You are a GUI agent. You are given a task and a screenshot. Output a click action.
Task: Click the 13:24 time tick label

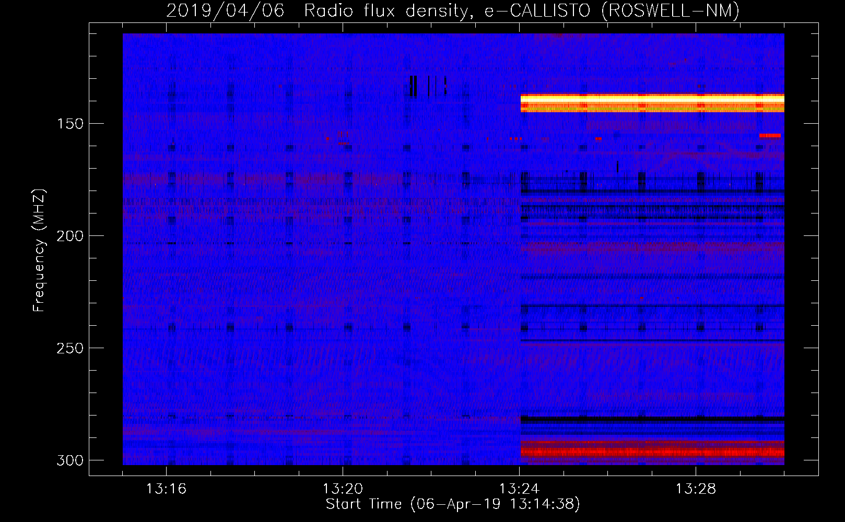click(x=519, y=489)
